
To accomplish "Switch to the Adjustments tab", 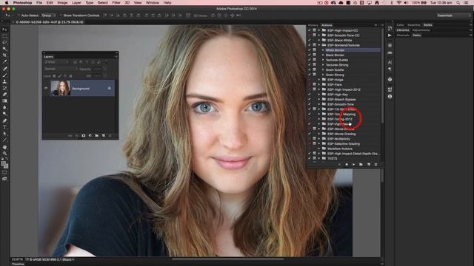I will (421, 30).
